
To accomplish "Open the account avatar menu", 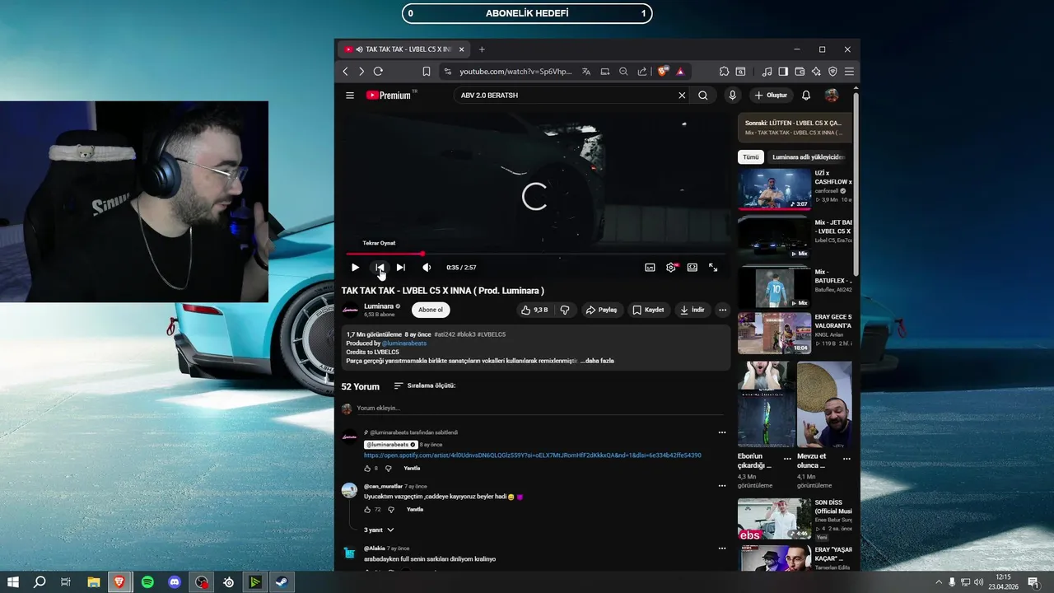I will click(832, 96).
